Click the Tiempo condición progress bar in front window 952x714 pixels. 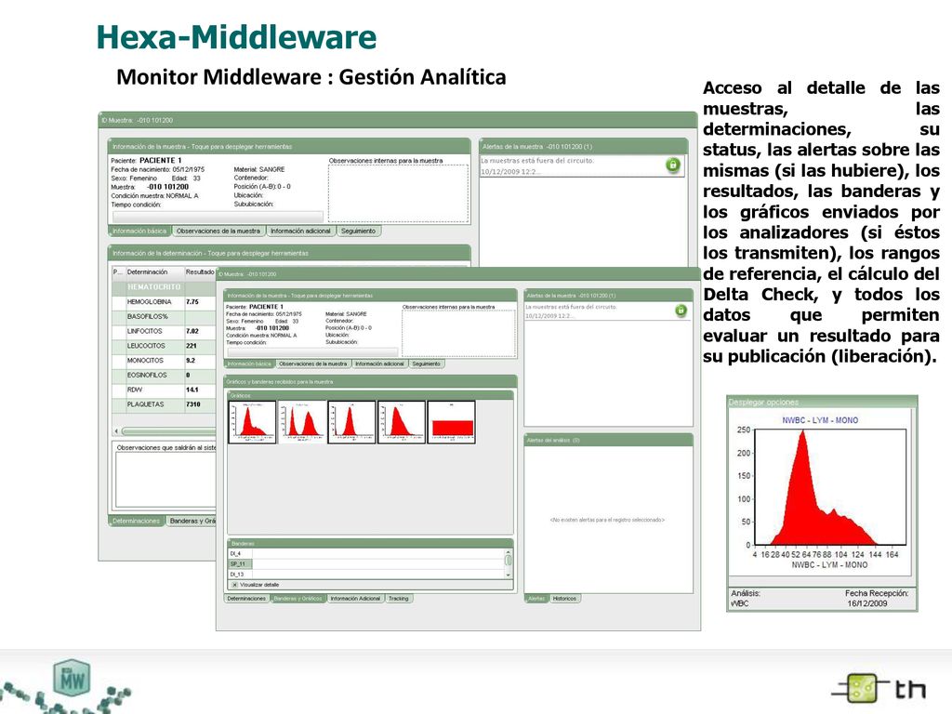click(312, 351)
